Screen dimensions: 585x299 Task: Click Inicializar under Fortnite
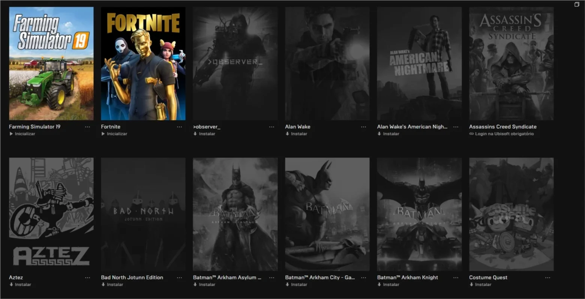pos(114,134)
